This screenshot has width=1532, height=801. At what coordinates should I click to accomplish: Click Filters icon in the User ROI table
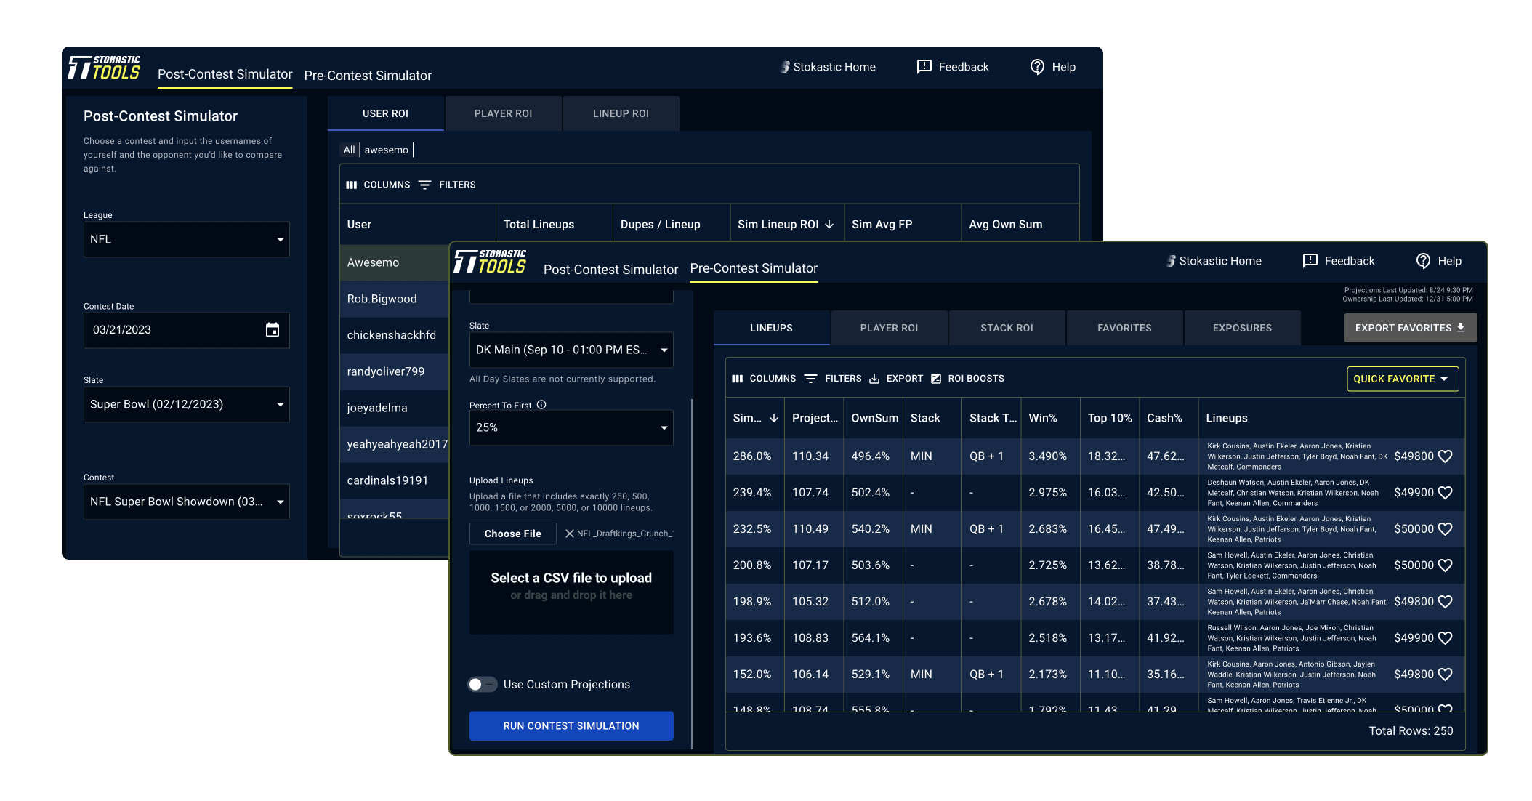425,185
